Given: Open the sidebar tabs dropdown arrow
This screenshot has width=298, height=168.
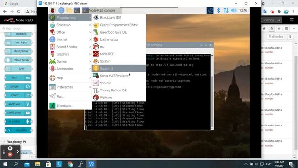Looking at the screenshot, I should tap(294, 28).
